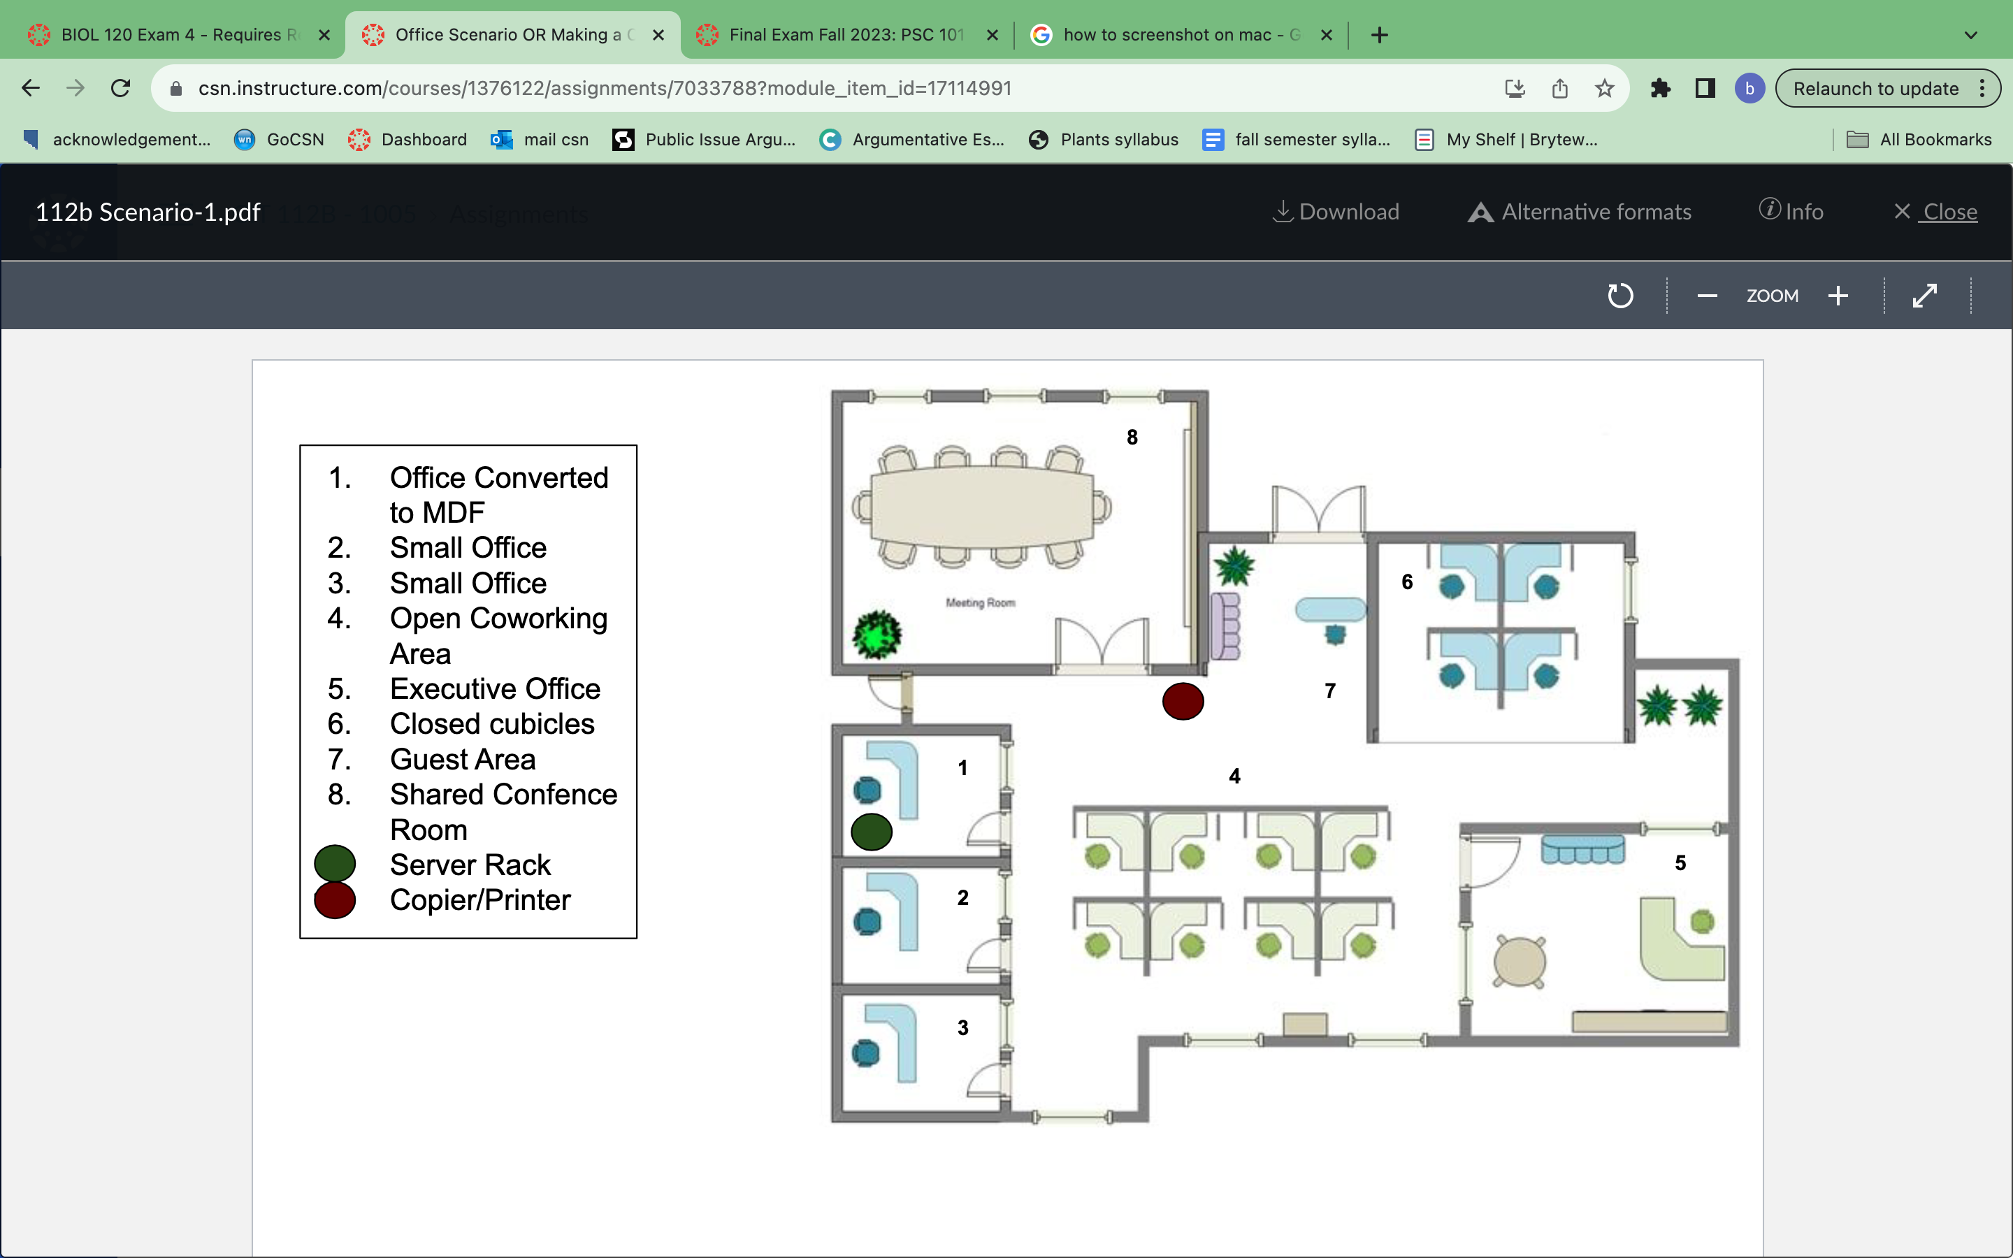Open the acknowledgement bookmark
The height and width of the screenshot is (1258, 2013).
[x=117, y=140]
